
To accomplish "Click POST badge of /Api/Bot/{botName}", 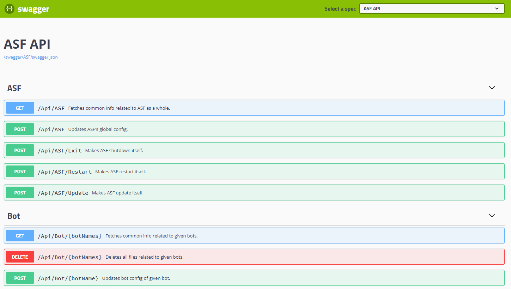I will click(x=20, y=278).
